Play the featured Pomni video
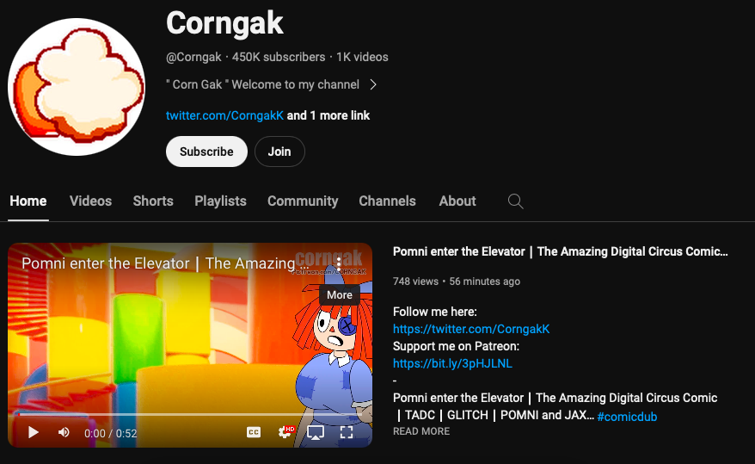Screen dimensions: 755x464 [34, 432]
